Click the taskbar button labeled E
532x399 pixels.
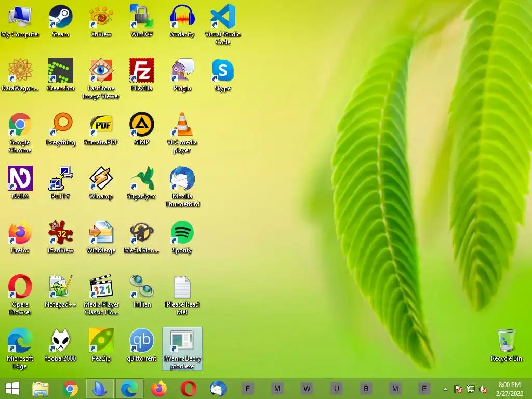424,389
